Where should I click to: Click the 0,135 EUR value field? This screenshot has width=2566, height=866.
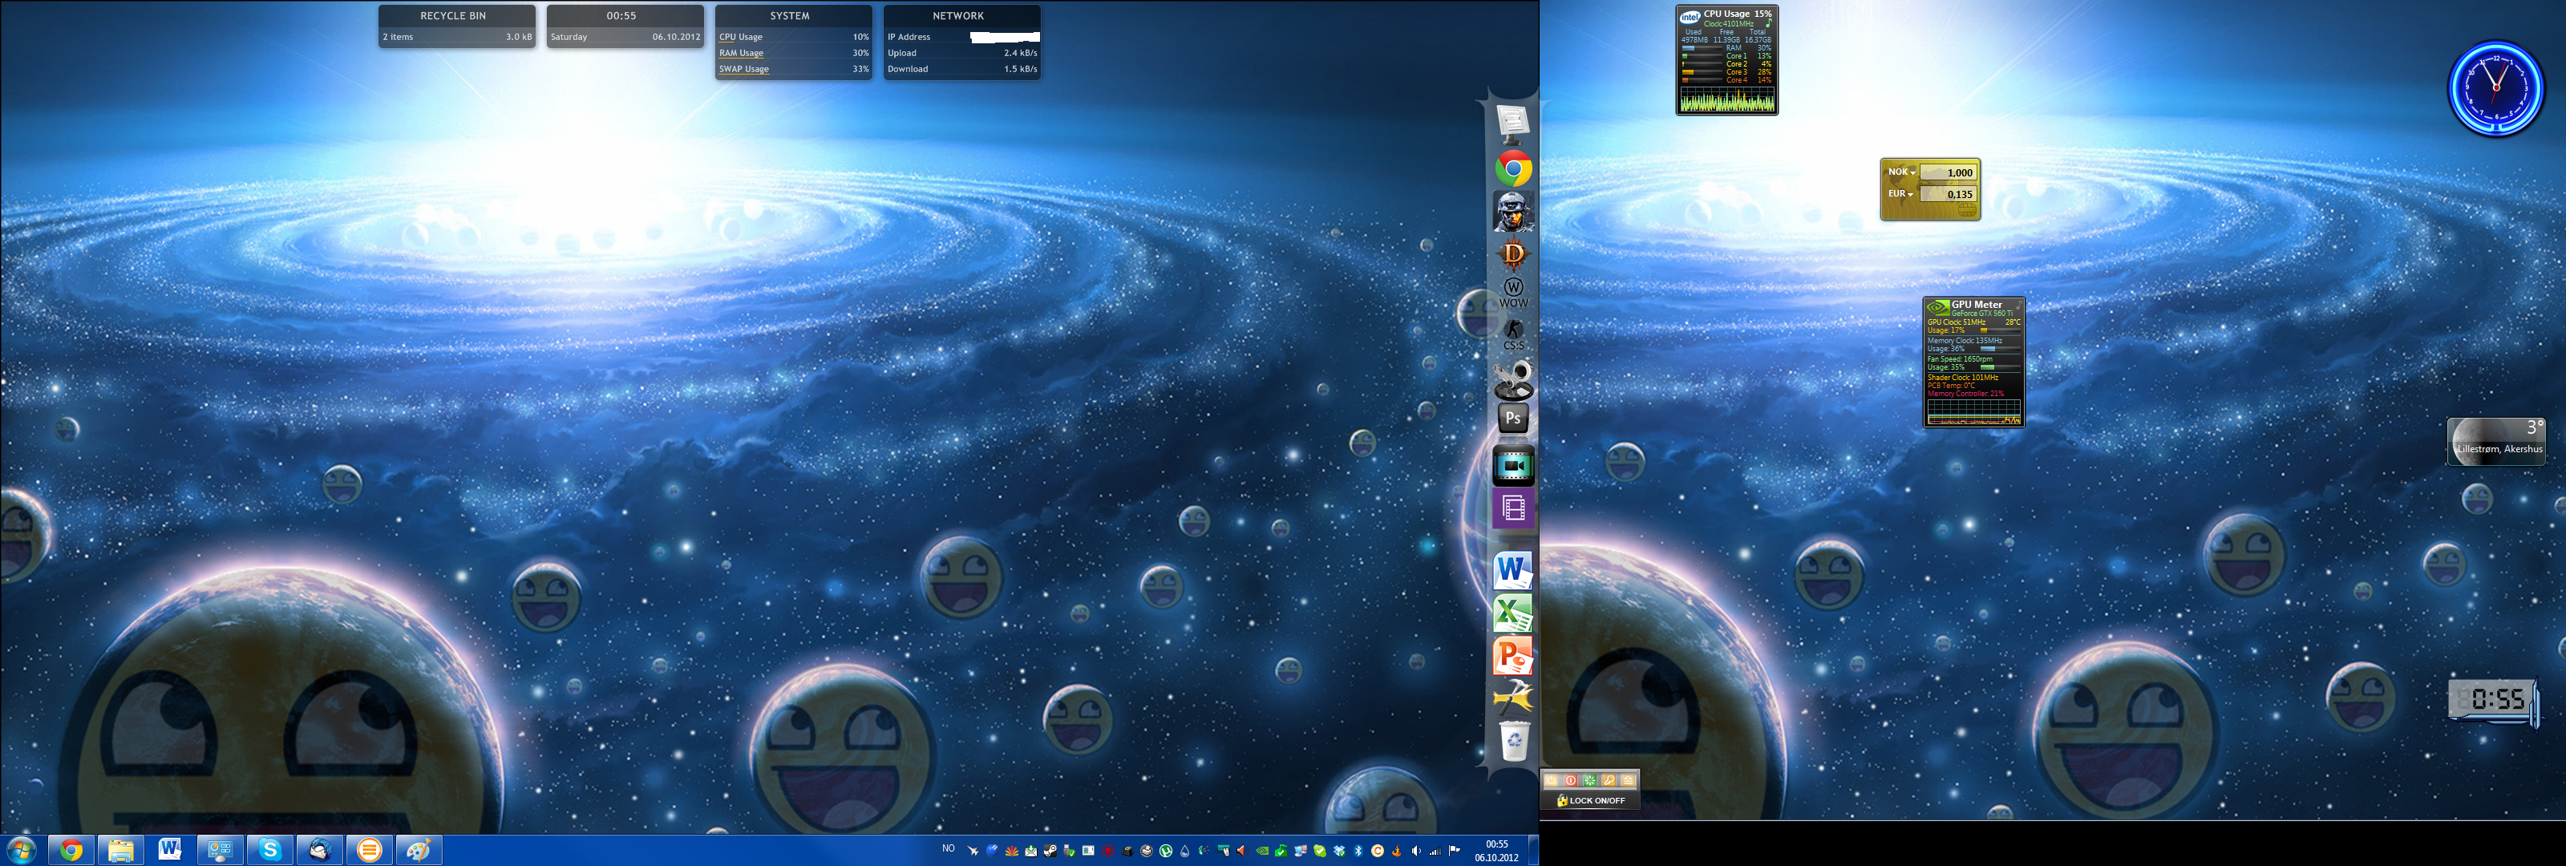[x=1948, y=194]
